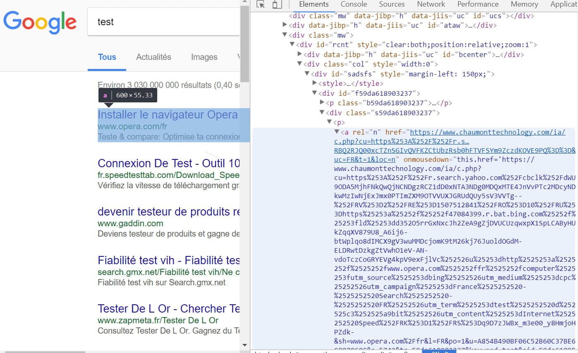Expand the style element node
The height and width of the screenshot is (353, 578).
click(x=314, y=83)
